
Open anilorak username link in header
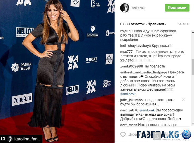click(138, 8)
